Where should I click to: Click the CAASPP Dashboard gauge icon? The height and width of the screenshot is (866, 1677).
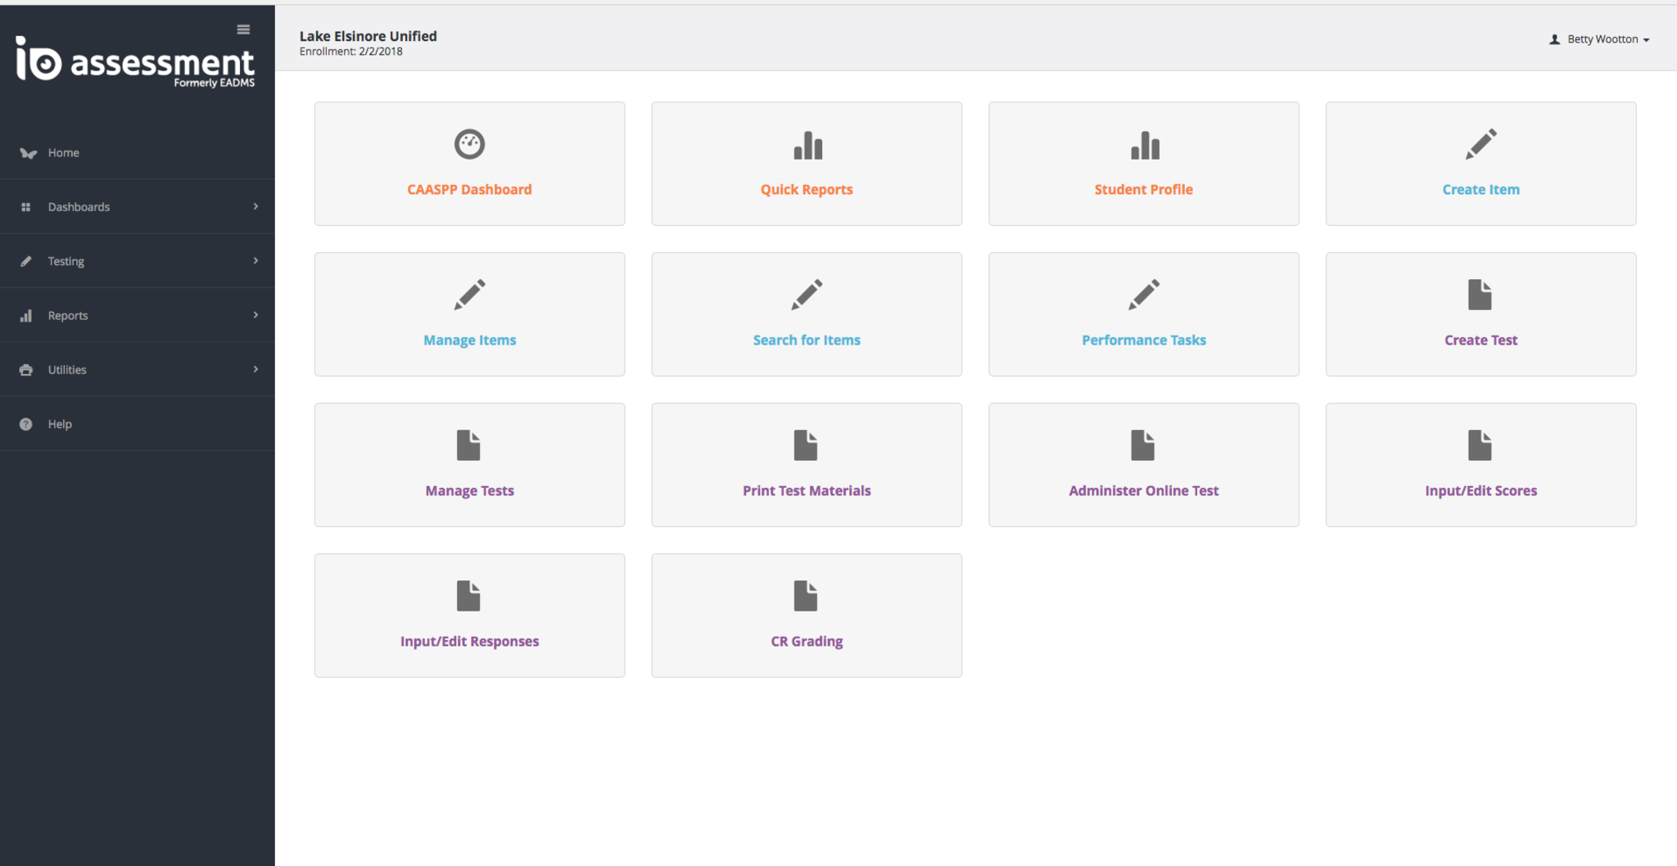coord(469,144)
